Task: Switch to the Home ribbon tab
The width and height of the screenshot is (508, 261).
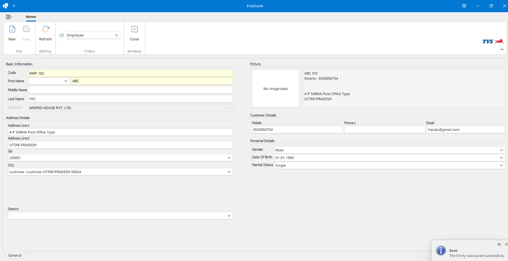Action: (30, 17)
